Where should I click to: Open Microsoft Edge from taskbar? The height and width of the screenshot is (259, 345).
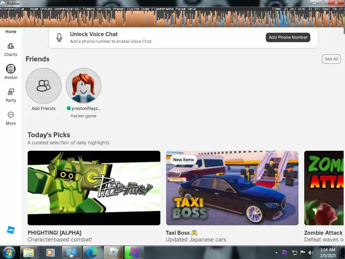[92, 252]
